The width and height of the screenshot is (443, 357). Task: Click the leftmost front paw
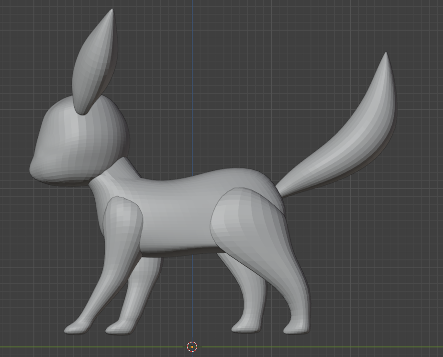coord(74,328)
